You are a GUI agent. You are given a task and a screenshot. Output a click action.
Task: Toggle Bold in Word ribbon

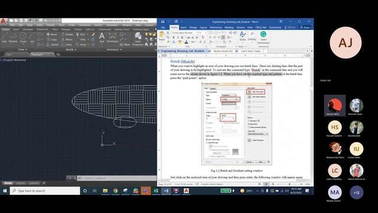coord(173,37)
